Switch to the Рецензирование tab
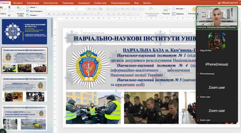Screen dimensions: 241x133 tap(120, 3)
